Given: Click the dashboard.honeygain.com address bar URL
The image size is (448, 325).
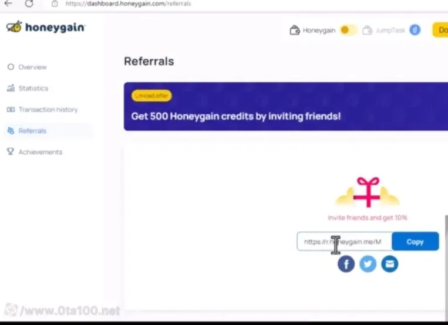Looking at the screenshot, I should 128,4.
